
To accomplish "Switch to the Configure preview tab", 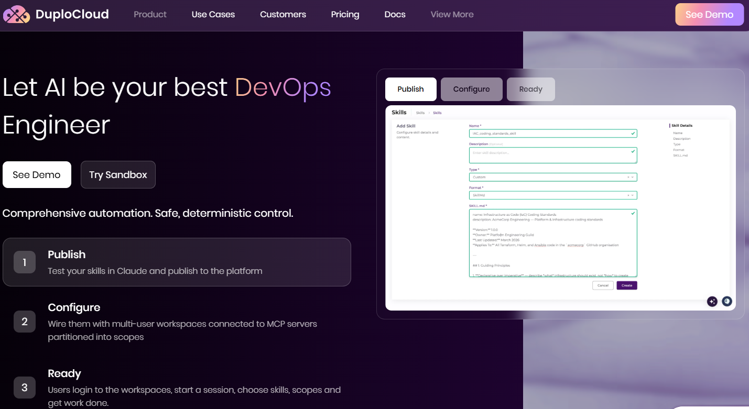I will [471, 89].
